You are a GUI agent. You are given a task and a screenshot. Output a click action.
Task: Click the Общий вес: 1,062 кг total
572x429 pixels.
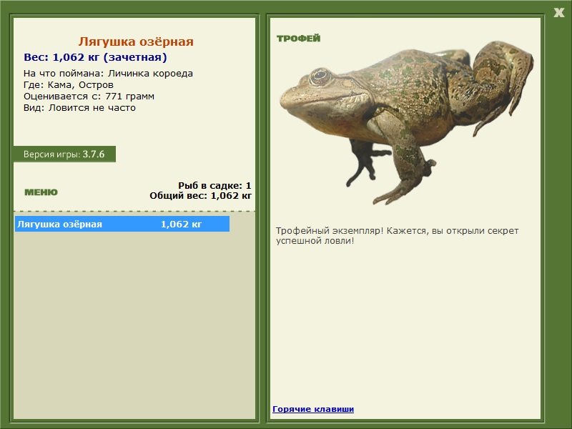coord(200,195)
